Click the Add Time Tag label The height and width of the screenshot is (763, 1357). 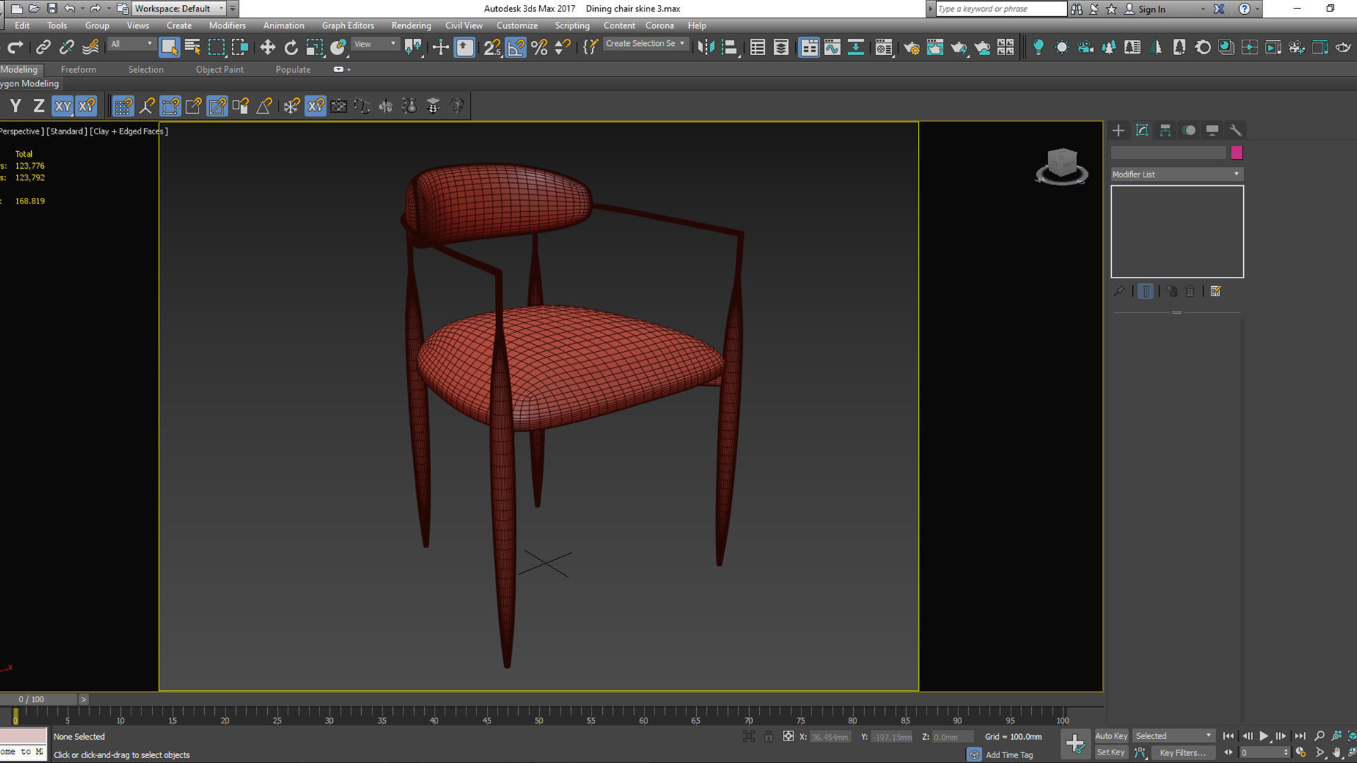pos(1009,755)
